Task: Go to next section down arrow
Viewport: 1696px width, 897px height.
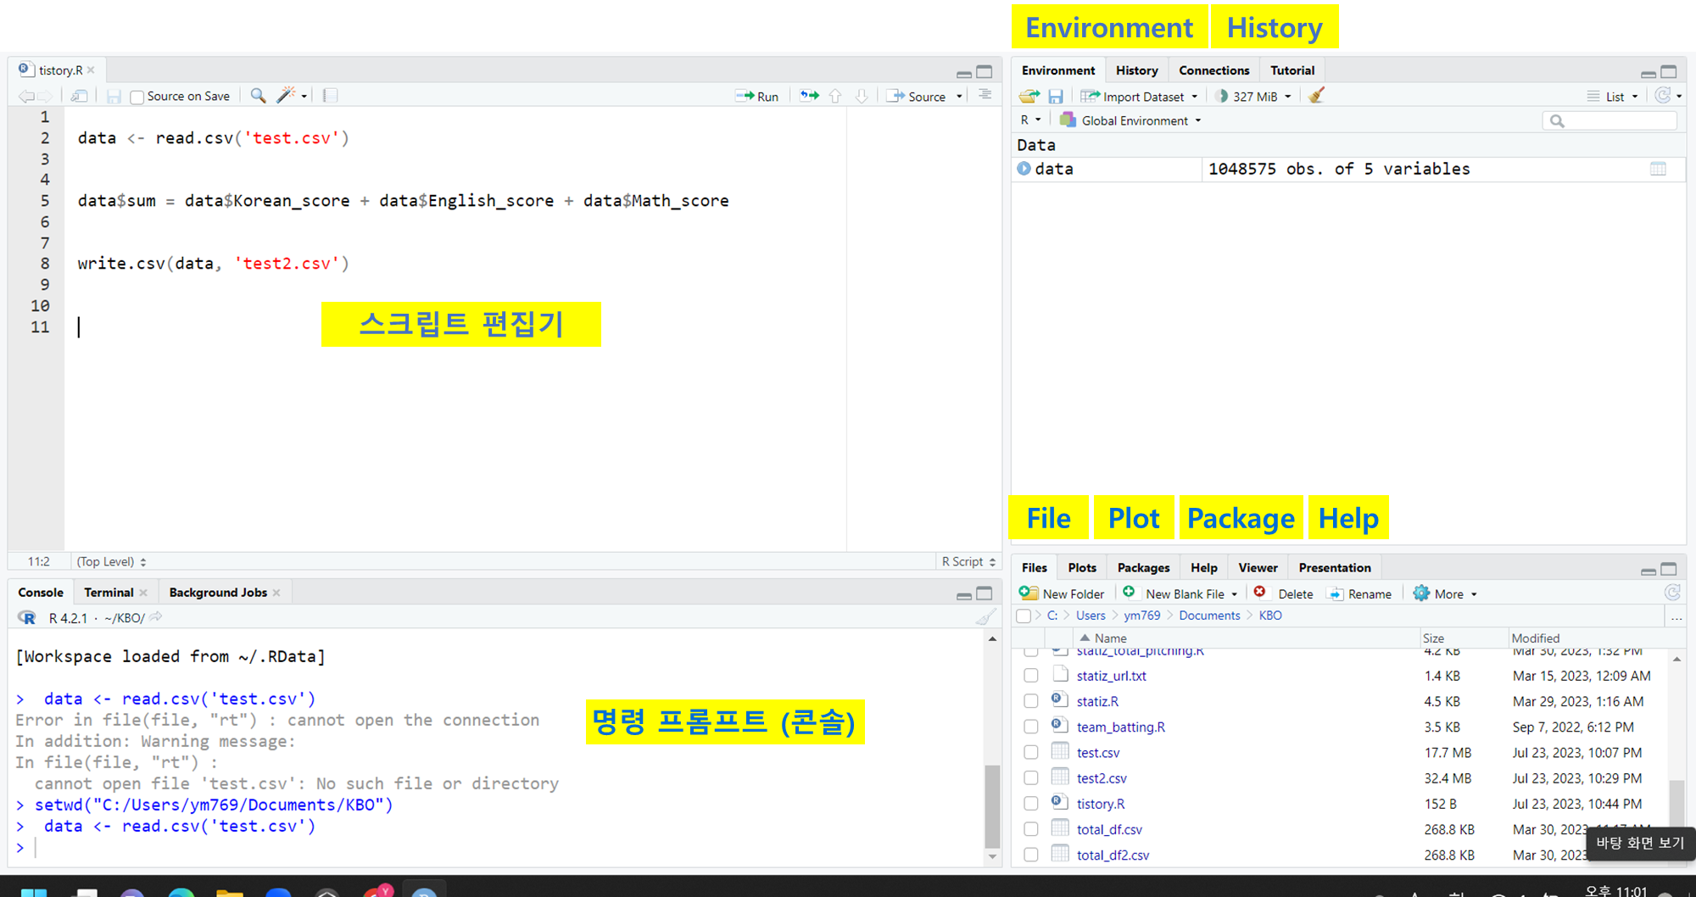Action: pos(862,96)
